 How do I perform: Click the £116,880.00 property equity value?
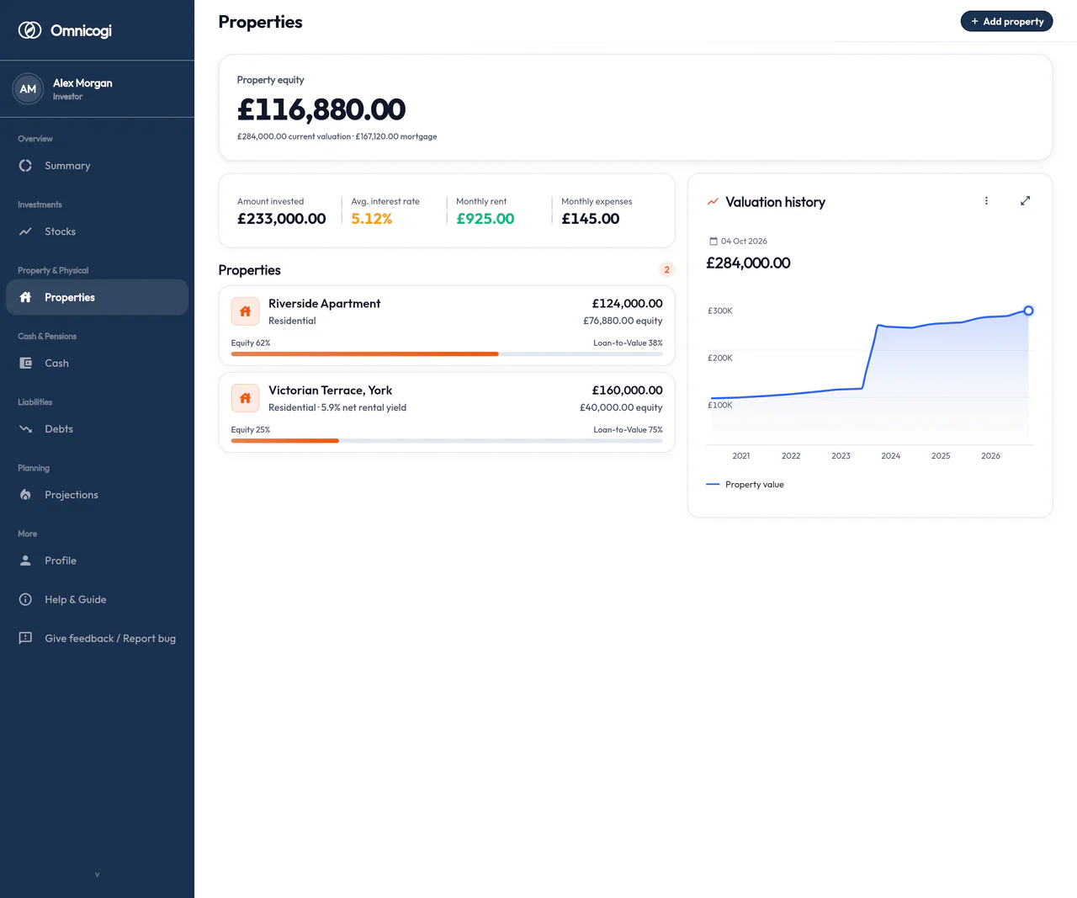(321, 109)
